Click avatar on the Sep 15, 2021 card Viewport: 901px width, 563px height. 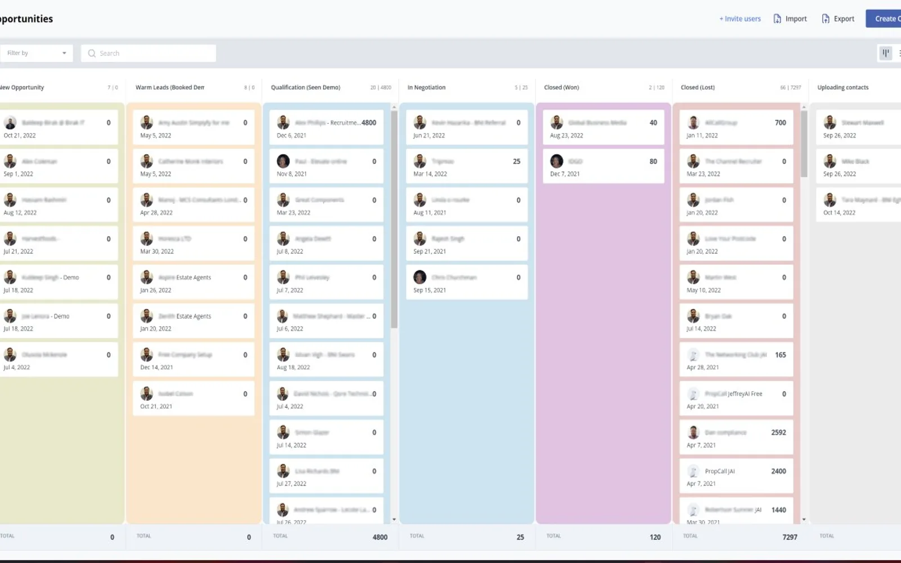(420, 277)
